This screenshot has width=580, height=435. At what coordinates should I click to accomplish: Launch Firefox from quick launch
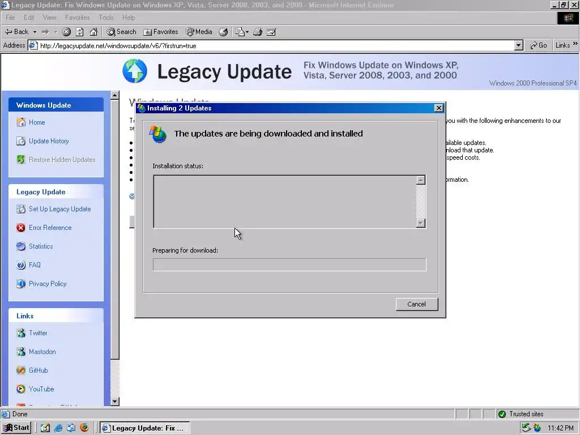(x=84, y=428)
